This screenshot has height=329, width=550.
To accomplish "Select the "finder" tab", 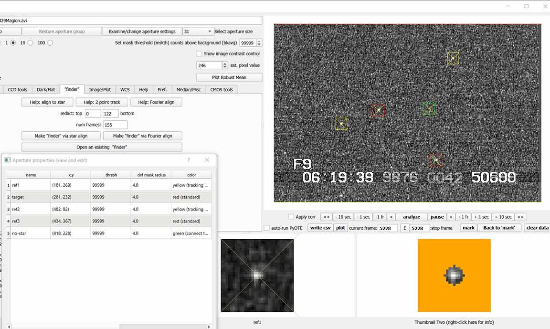I will click(72, 89).
